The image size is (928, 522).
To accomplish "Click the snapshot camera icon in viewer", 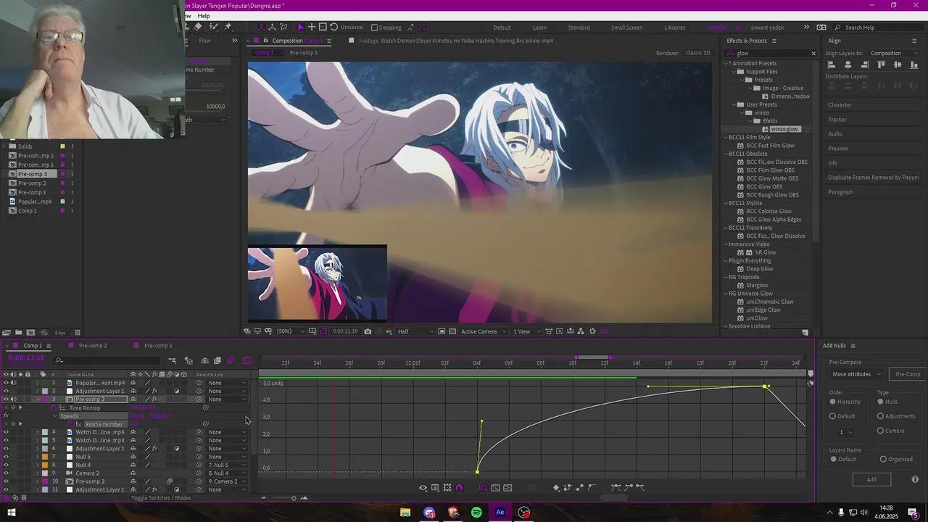I will point(368,331).
